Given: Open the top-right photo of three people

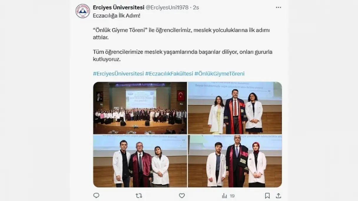Looking at the screenshot, I should point(235,108).
